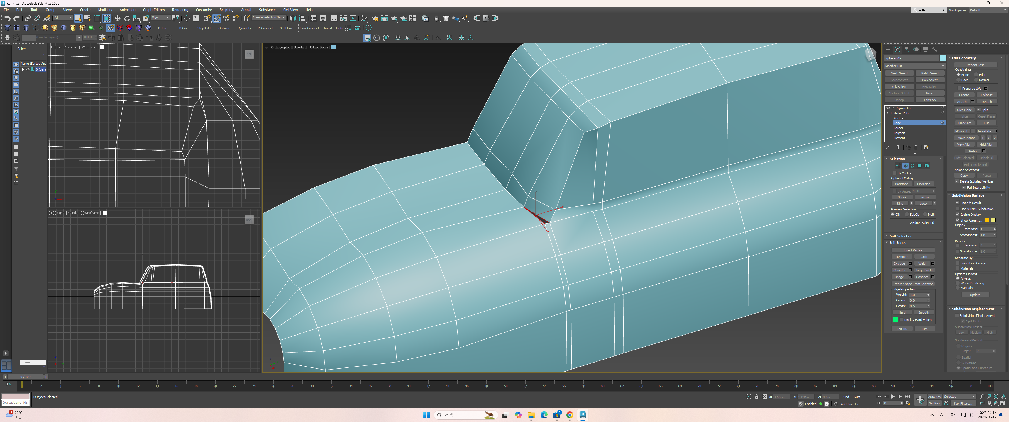Go to the end frame
Image resolution: width=1009 pixels, height=422 pixels.
(x=908, y=397)
